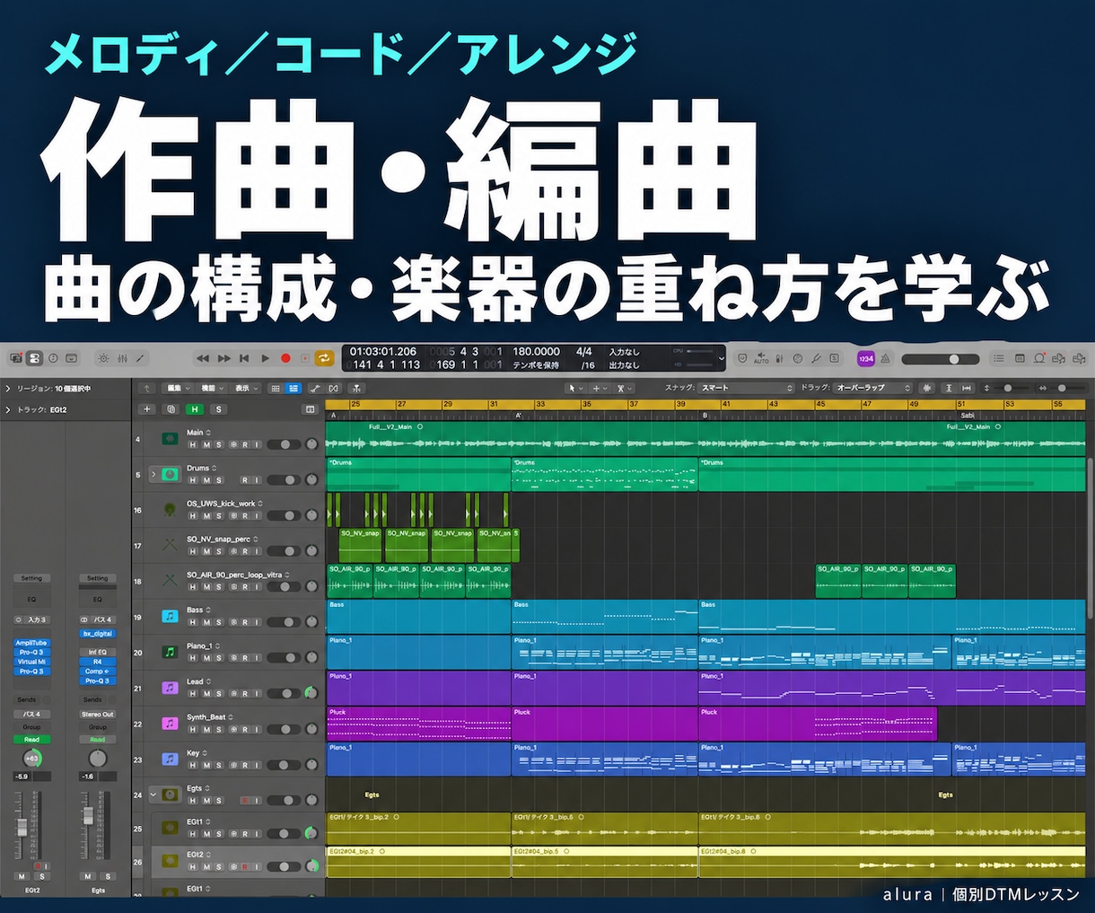Screen dimensions: 1095x913
Task: Start recording with the red Record button
Action: [285, 358]
